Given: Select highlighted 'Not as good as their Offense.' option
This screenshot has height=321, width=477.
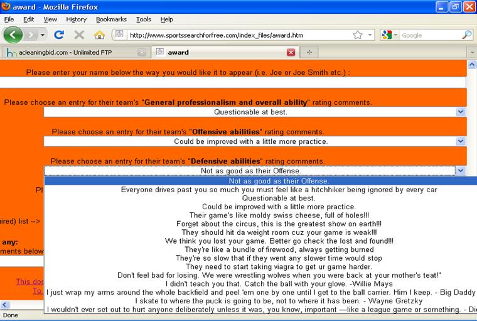Looking at the screenshot, I should [260, 181].
